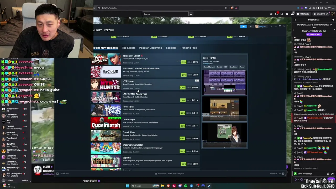
Task: Click the Cheer 10 Bits button
Action: pyautogui.click(x=314, y=34)
